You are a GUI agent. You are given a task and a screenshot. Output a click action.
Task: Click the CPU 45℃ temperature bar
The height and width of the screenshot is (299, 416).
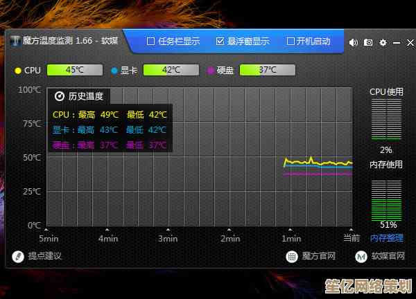pos(74,70)
